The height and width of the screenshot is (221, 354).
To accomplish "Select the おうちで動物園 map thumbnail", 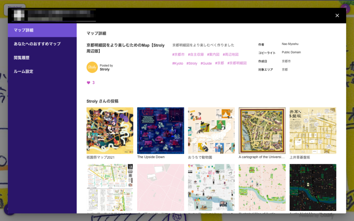I will 211,131.
